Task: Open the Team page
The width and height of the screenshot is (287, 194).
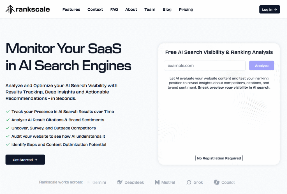Action: pyautogui.click(x=150, y=9)
